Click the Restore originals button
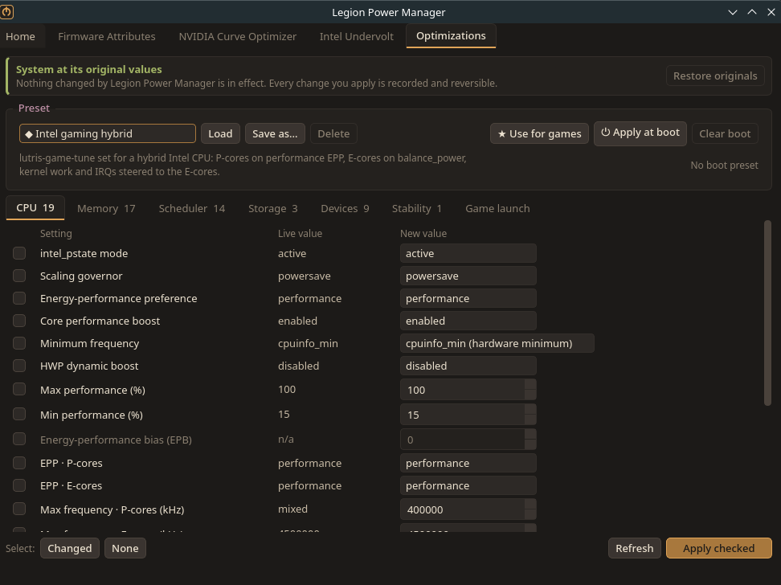Image resolution: width=781 pixels, height=585 pixels. click(715, 76)
